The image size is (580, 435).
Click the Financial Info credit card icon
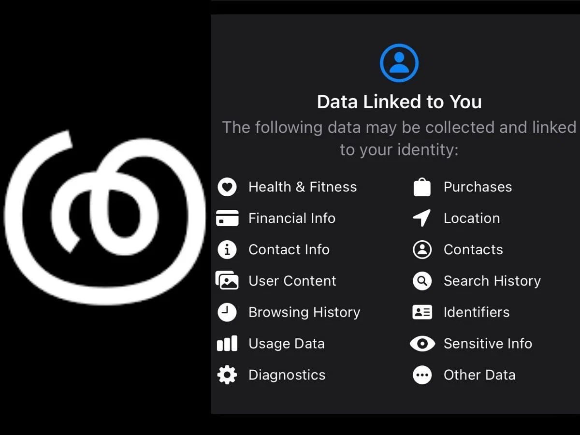(227, 218)
